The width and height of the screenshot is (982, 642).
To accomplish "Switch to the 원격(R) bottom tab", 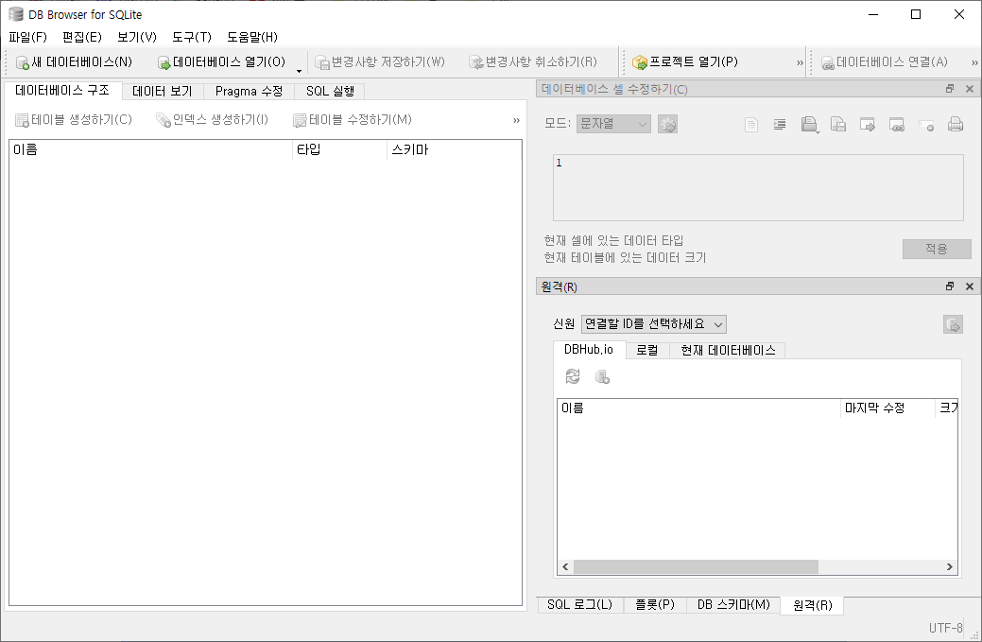I will pos(812,605).
